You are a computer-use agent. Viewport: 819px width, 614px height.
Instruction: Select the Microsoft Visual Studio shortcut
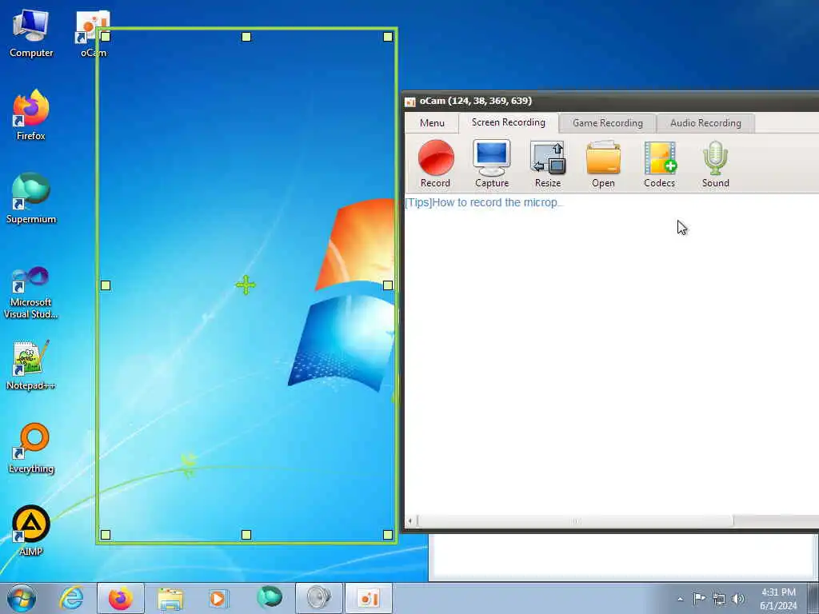31,293
